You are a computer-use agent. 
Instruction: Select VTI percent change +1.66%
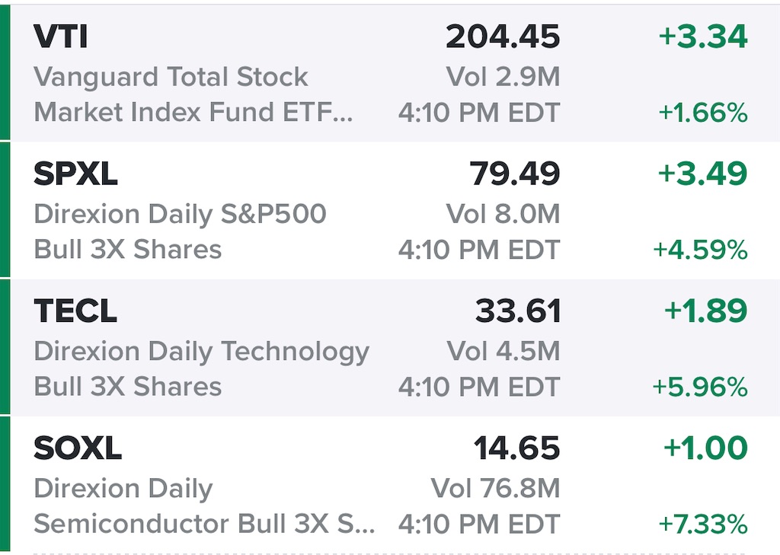pyautogui.click(x=703, y=113)
